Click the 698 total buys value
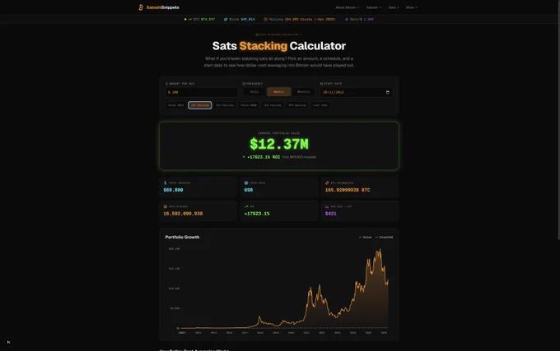The width and height of the screenshot is (560, 351). [249, 190]
